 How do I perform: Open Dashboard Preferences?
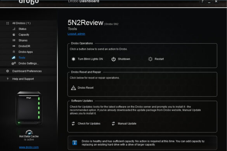coord(27,71)
